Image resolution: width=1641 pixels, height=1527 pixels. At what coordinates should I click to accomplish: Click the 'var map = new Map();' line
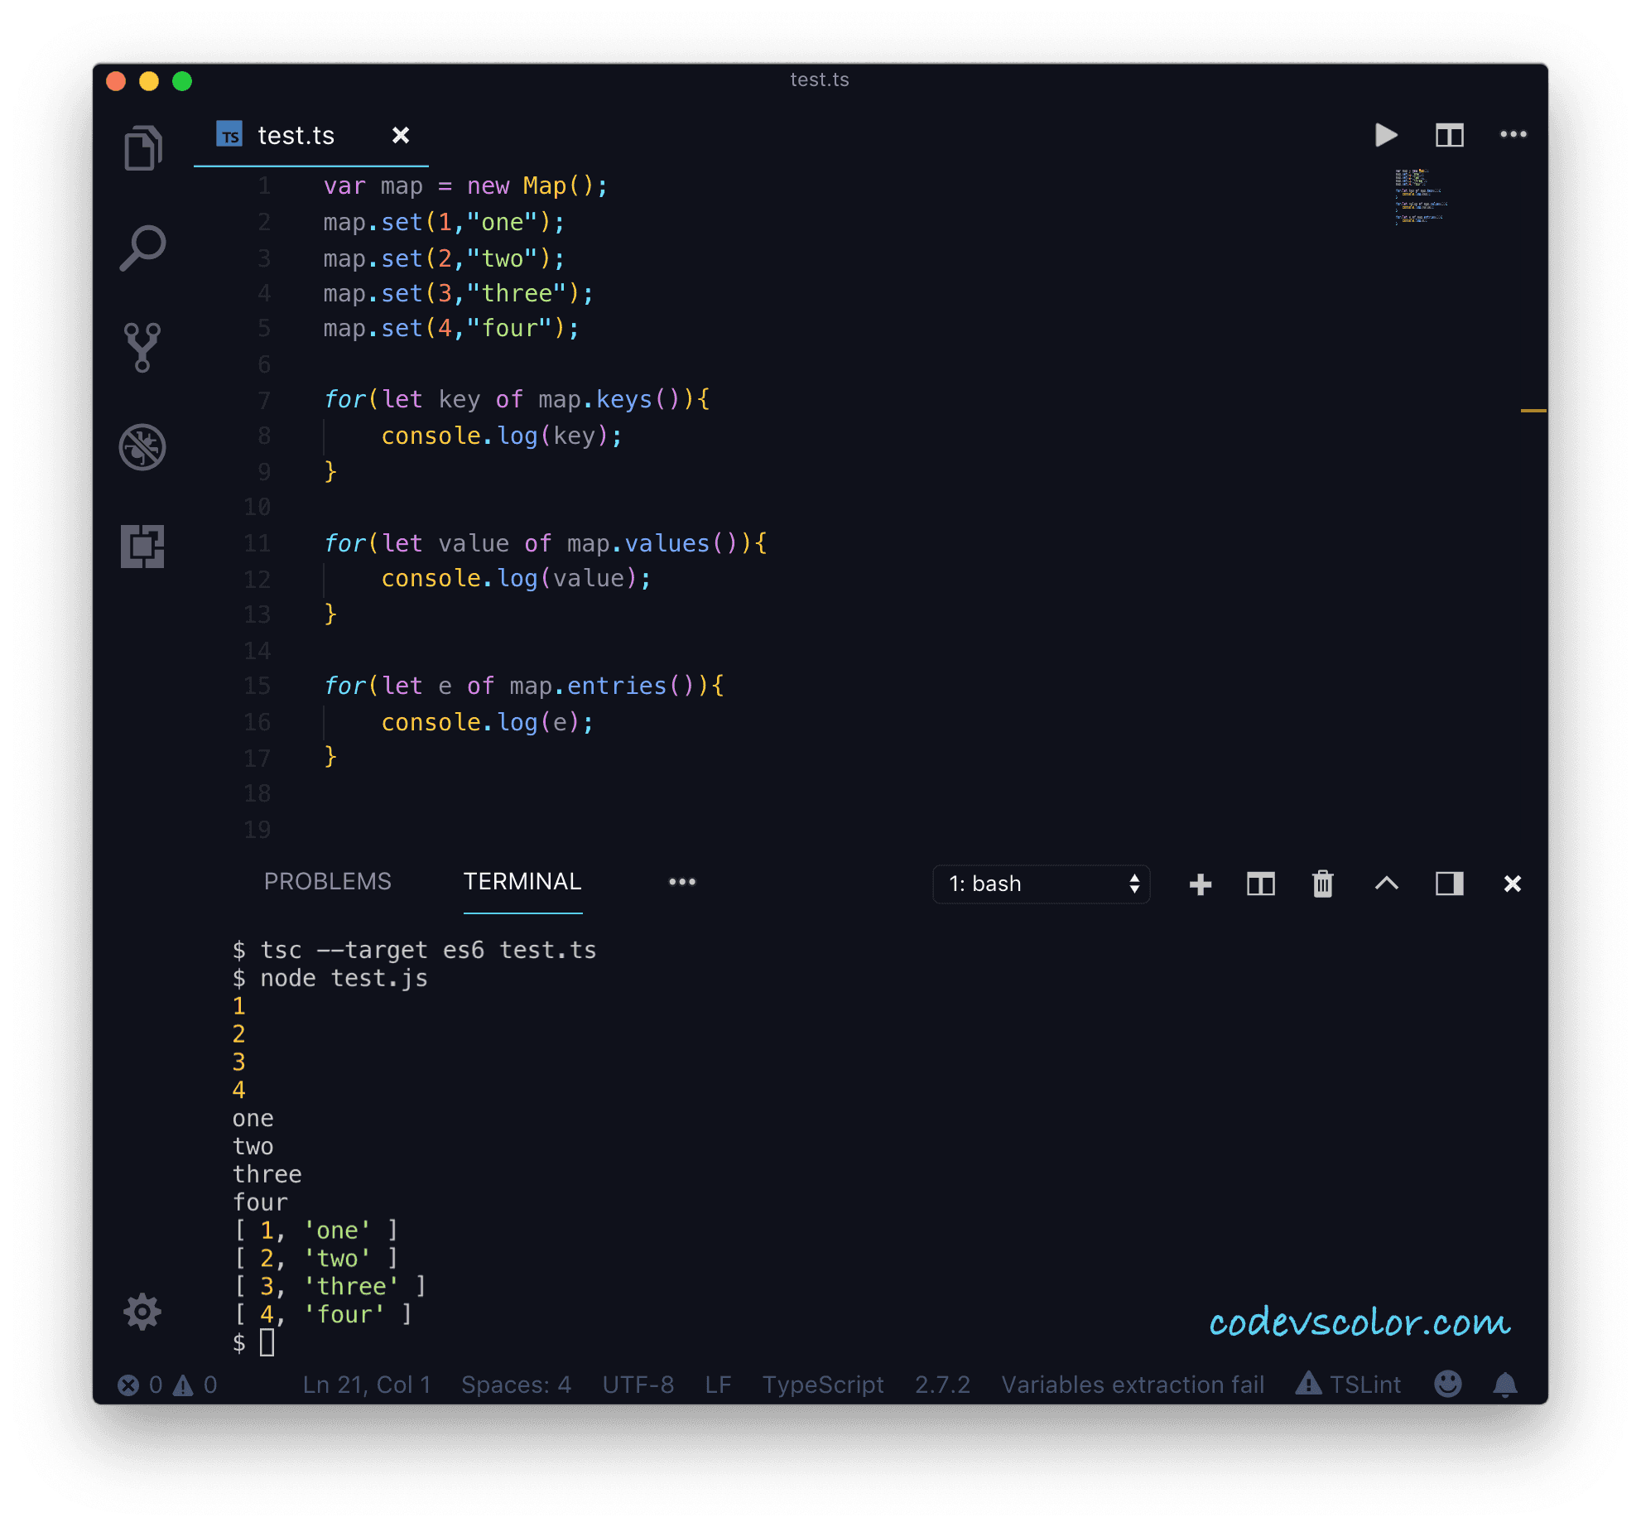point(465,185)
